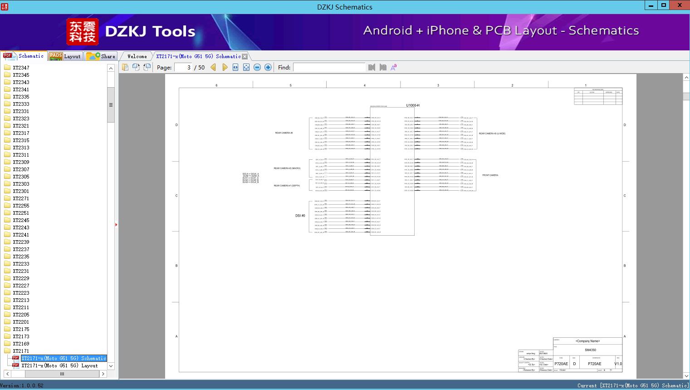Click the tree panel vertical scrollbar thumb
Screen dimensions: 690x390
(111, 105)
